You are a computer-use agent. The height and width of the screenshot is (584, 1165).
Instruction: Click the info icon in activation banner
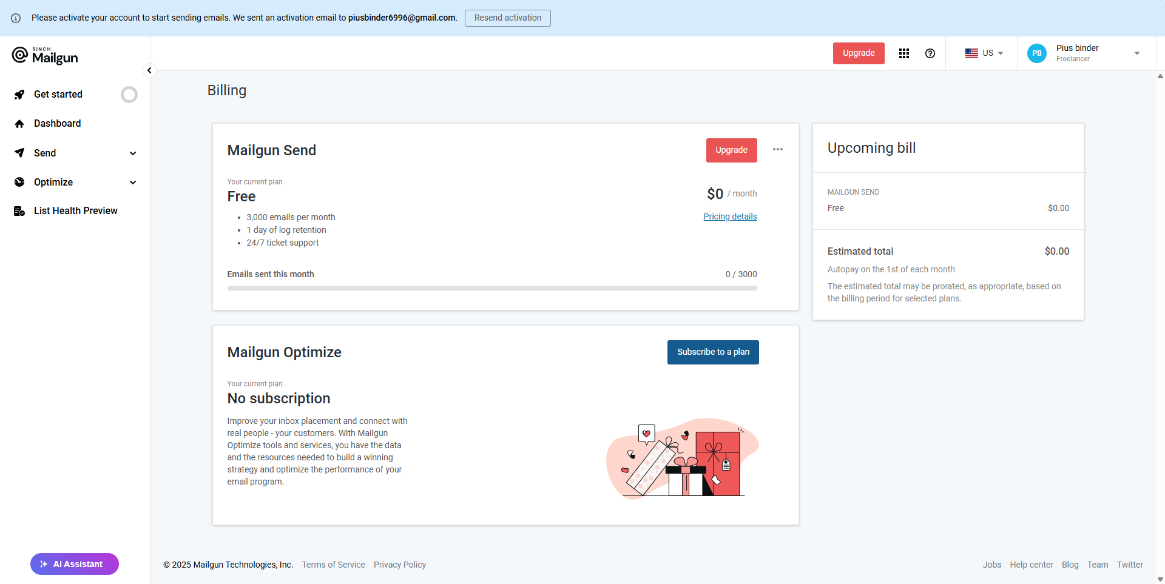(16, 18)
